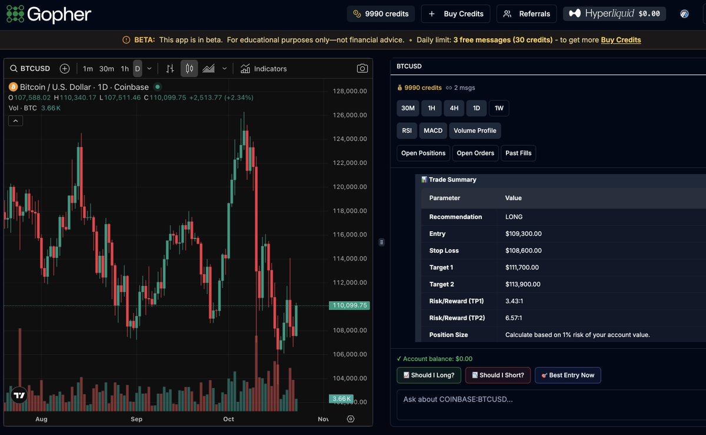706x435 pixels.
Task: Take a chart snapshot with camera icon
Action: click(x=362, y=69)
